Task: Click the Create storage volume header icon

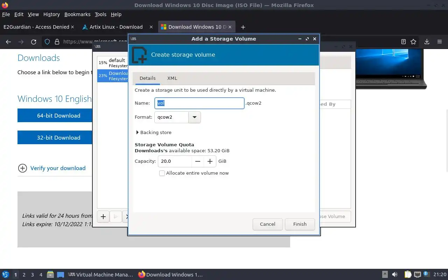Action: pos(139,55)
